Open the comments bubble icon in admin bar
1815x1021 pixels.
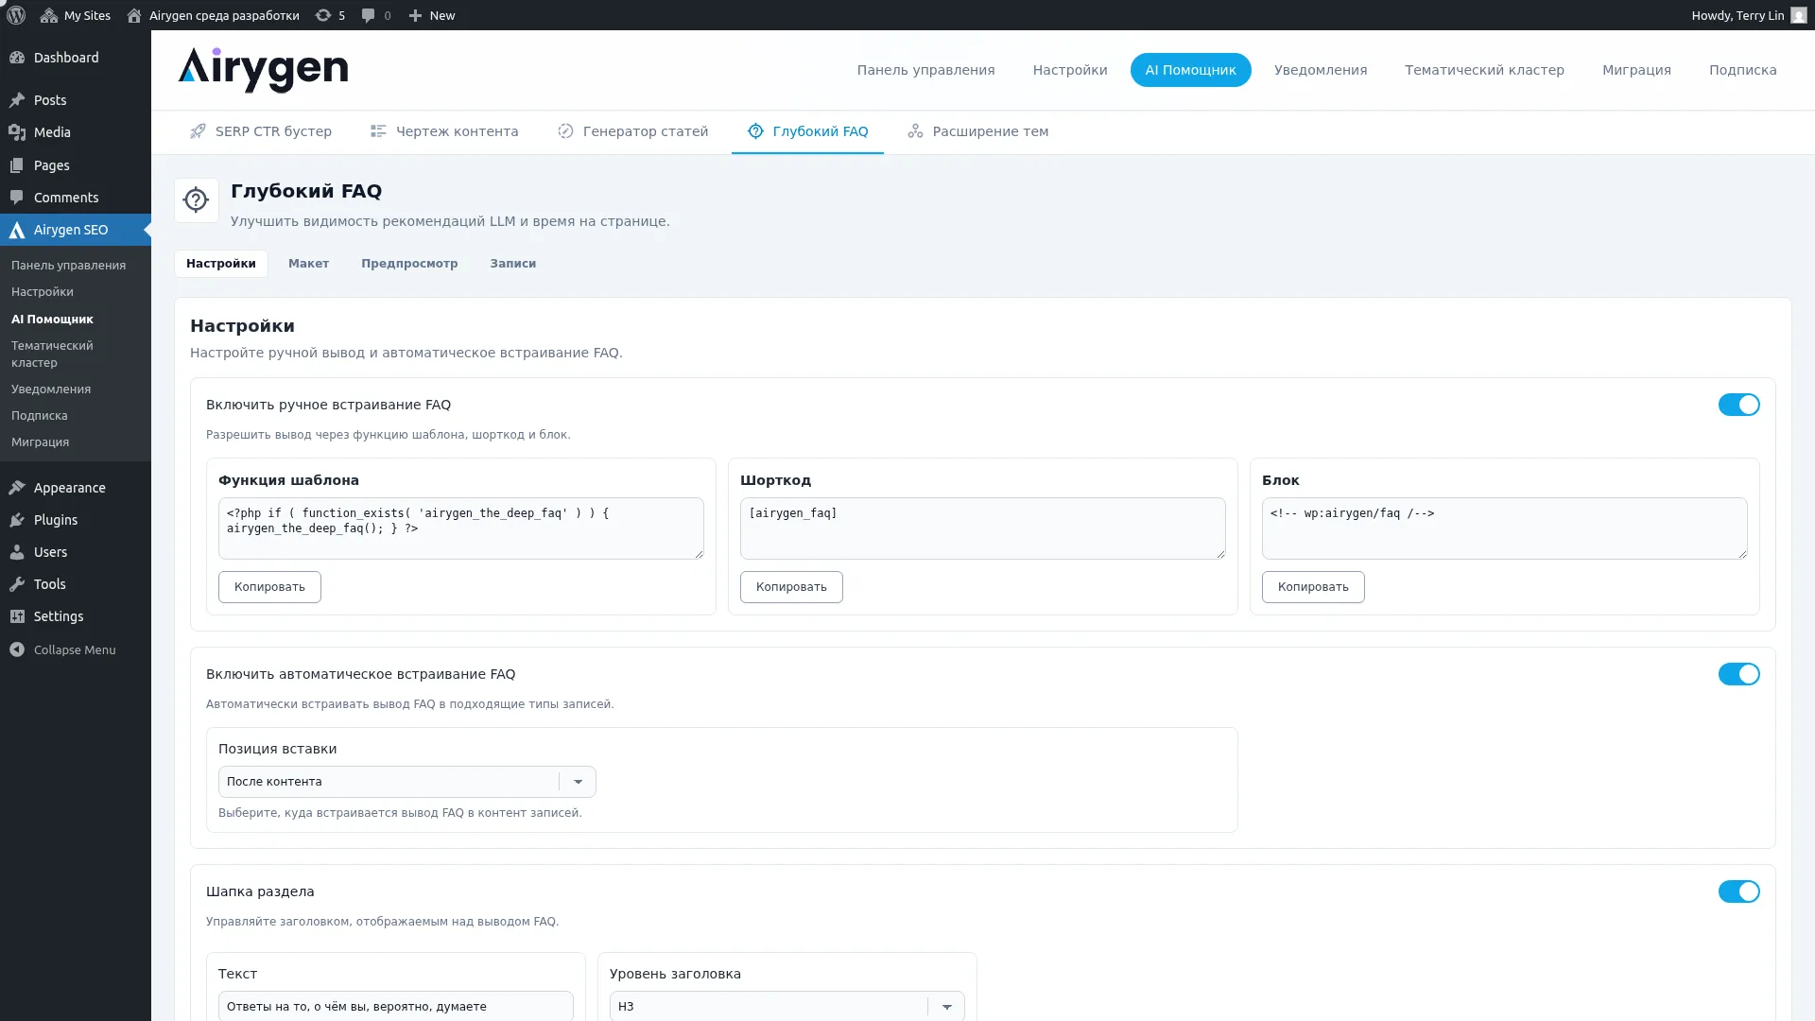[x=369, y=15]
